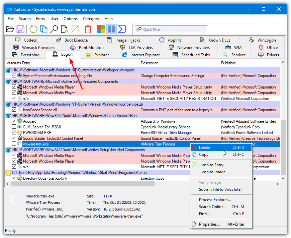This screenshot has height=238, width=291.
Task: Sort by the Description column header
Action: [179, 63]
